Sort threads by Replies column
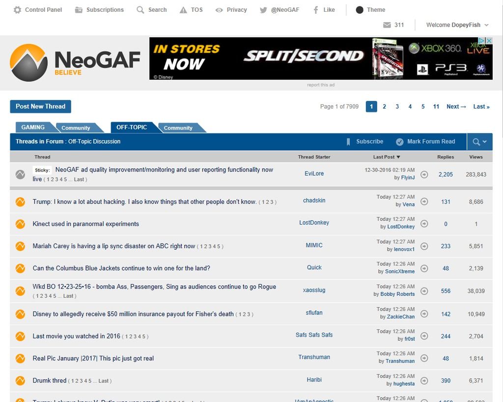 pyautogui.click(x=446, y=157)
